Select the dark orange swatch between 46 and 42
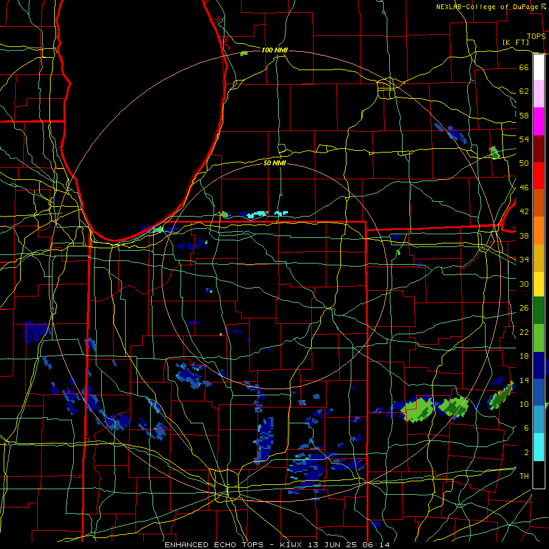This screenshot has width=549, height=549. 539,203
